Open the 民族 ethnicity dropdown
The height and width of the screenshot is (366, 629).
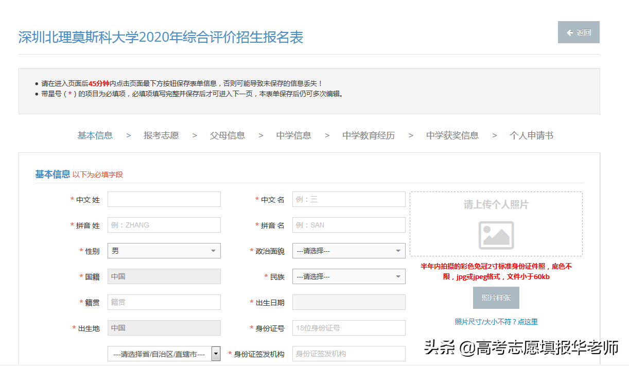[348, 276]
